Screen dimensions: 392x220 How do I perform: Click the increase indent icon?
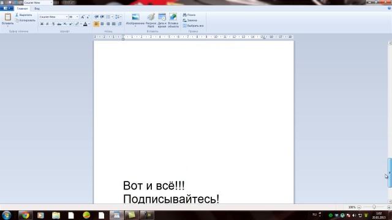[x=102, y=16]
